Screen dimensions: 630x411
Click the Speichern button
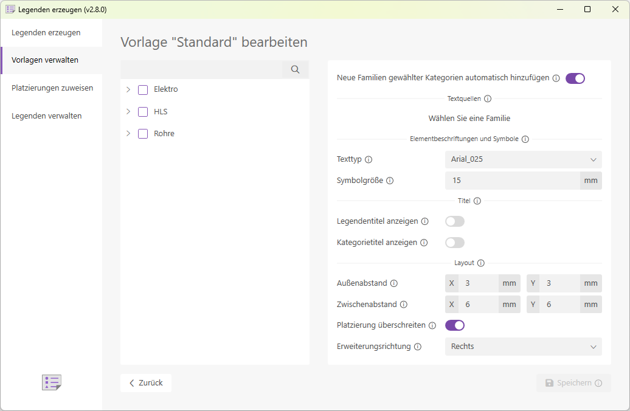572,382
